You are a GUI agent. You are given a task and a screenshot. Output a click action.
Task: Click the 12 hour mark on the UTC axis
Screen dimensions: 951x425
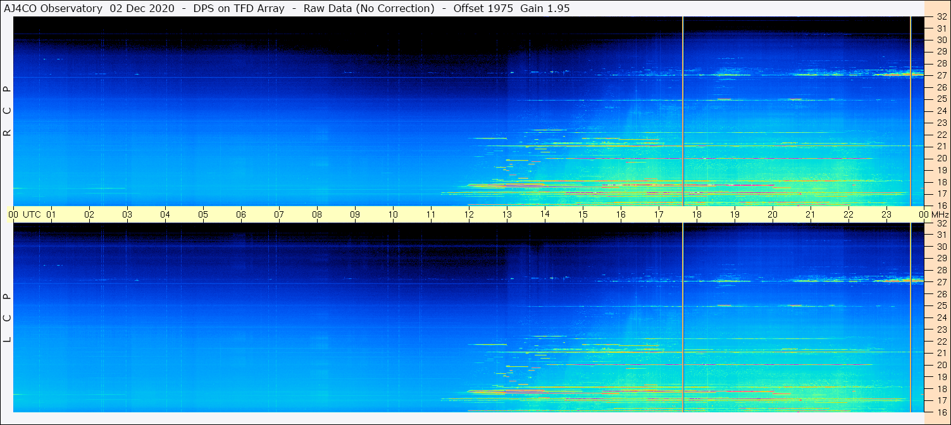(x=469, y=214)
